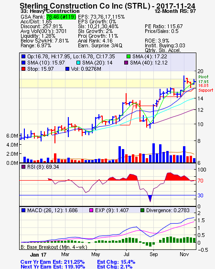Click the 33: Heavy Construction industry label

pos(50,11)
